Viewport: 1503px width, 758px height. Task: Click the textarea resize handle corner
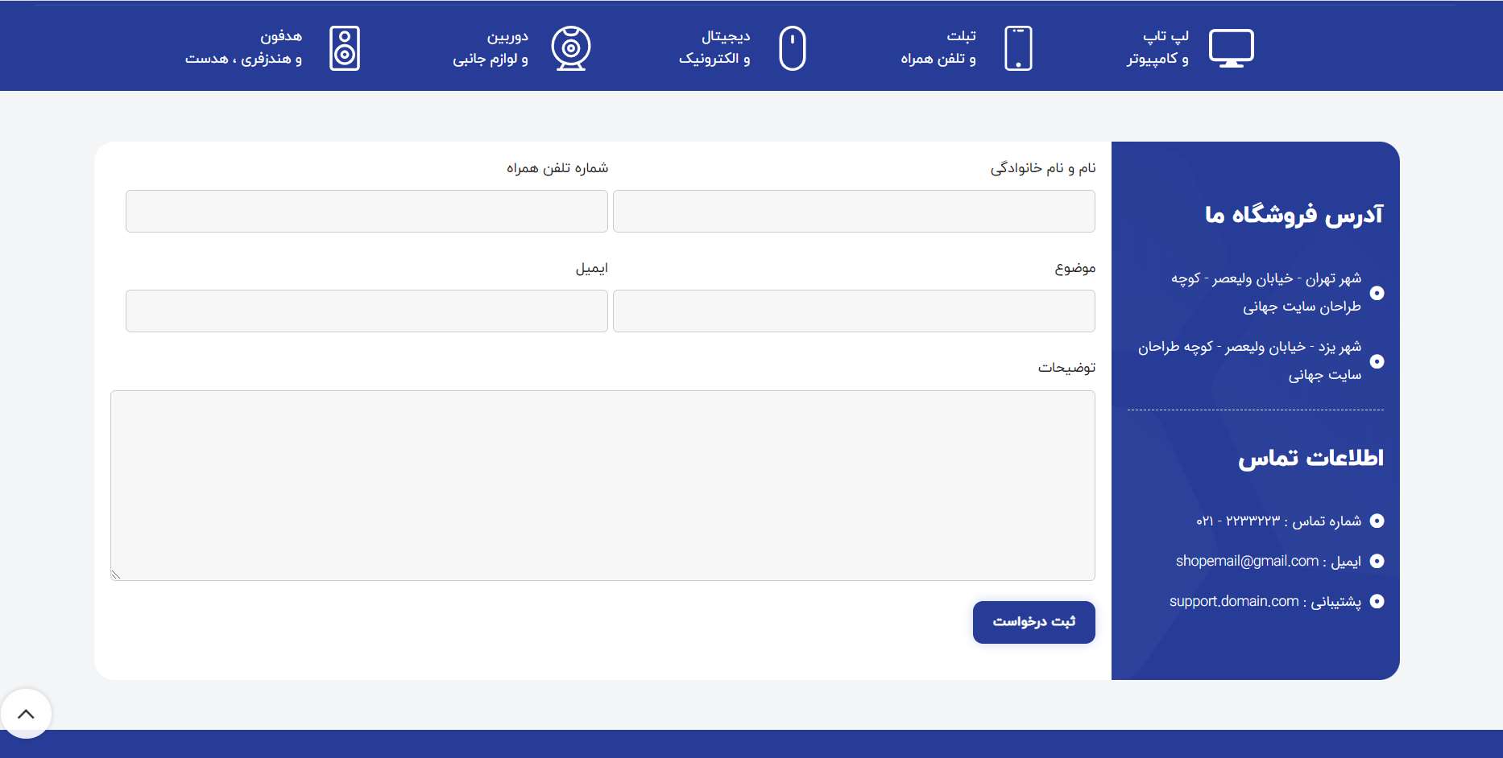[116, 575]
